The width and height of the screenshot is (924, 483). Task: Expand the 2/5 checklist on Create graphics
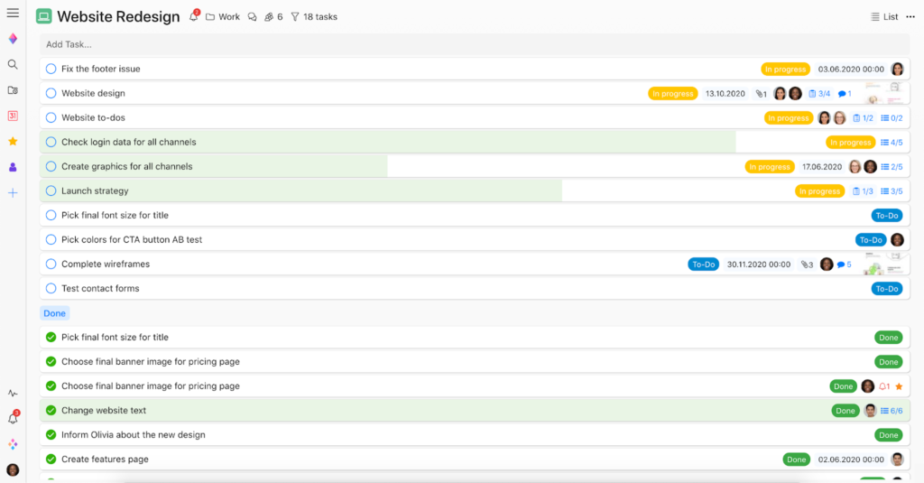[892, 167]
